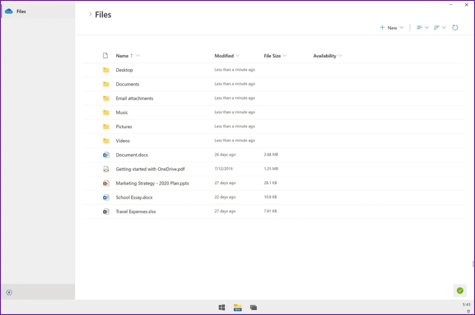The width and height of the screenshot is (475, 315).
Task: Click the OneDrive cloud icon in sidebar
Action: 9,11
